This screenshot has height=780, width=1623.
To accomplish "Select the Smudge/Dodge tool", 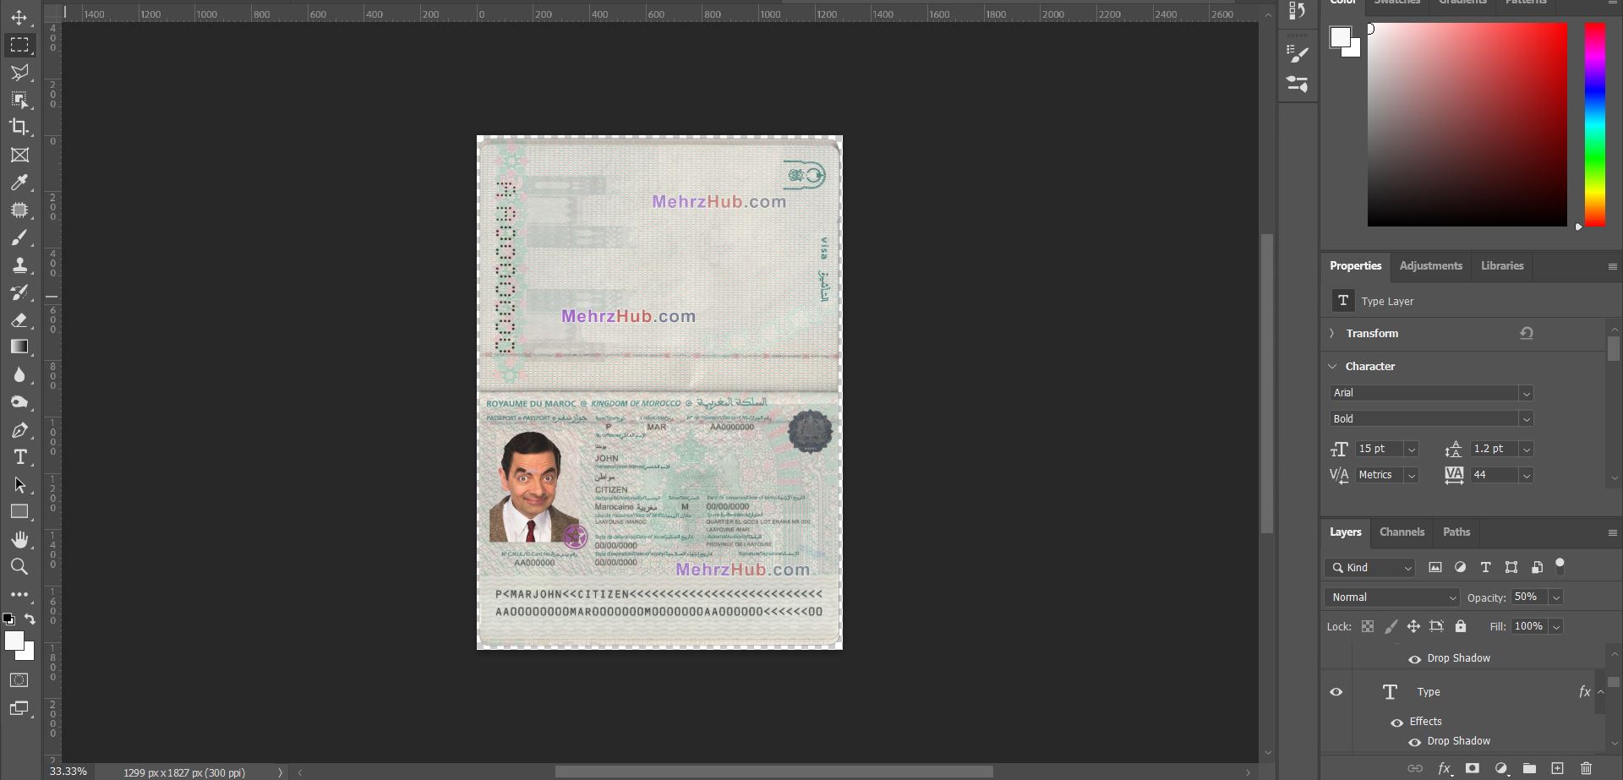I will (x=19, y=402).
